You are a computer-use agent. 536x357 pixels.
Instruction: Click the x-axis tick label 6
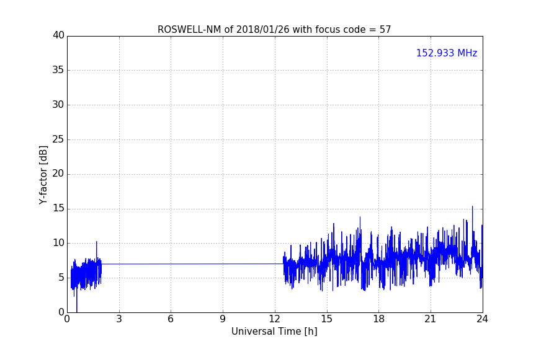171,319
